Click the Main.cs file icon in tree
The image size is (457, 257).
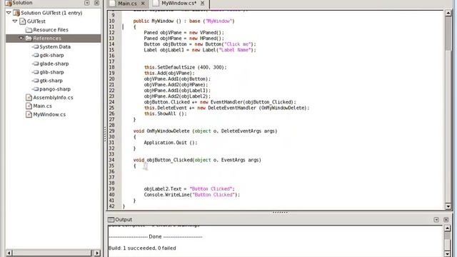(29, 106)
